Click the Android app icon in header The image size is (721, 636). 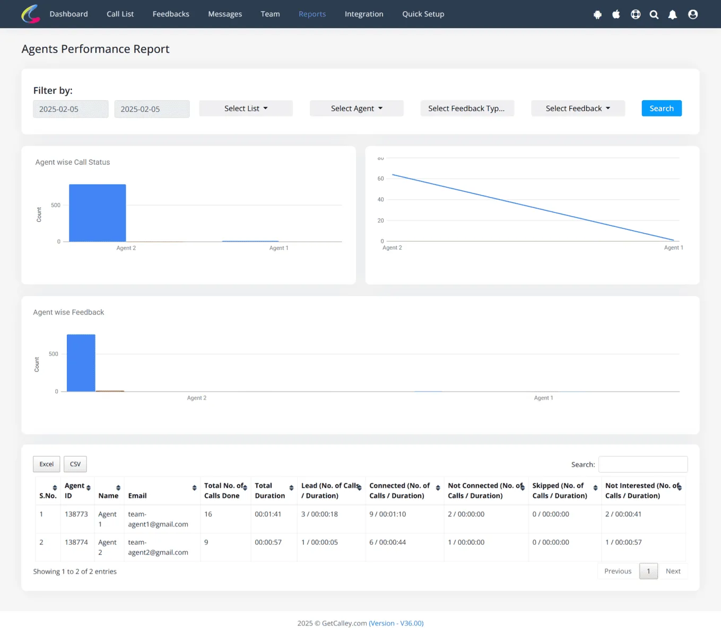point(597,14)
